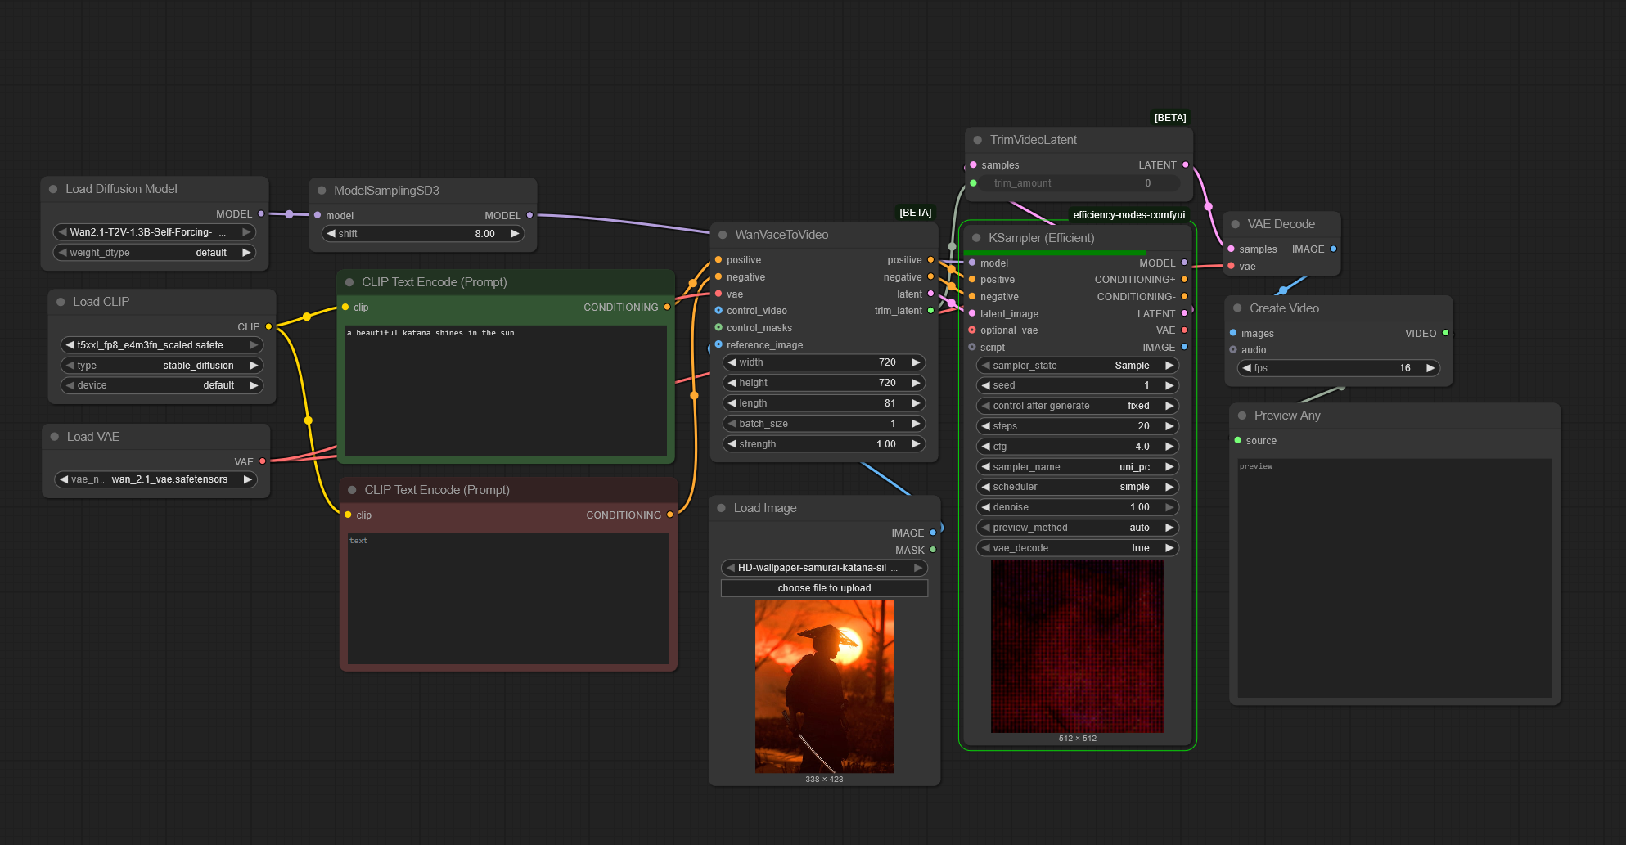Open the HD-wallpaper-samurai-katana image dropdown
Image resolution: width=1626 pixels, height=845 pixels.
click(824, 568)
